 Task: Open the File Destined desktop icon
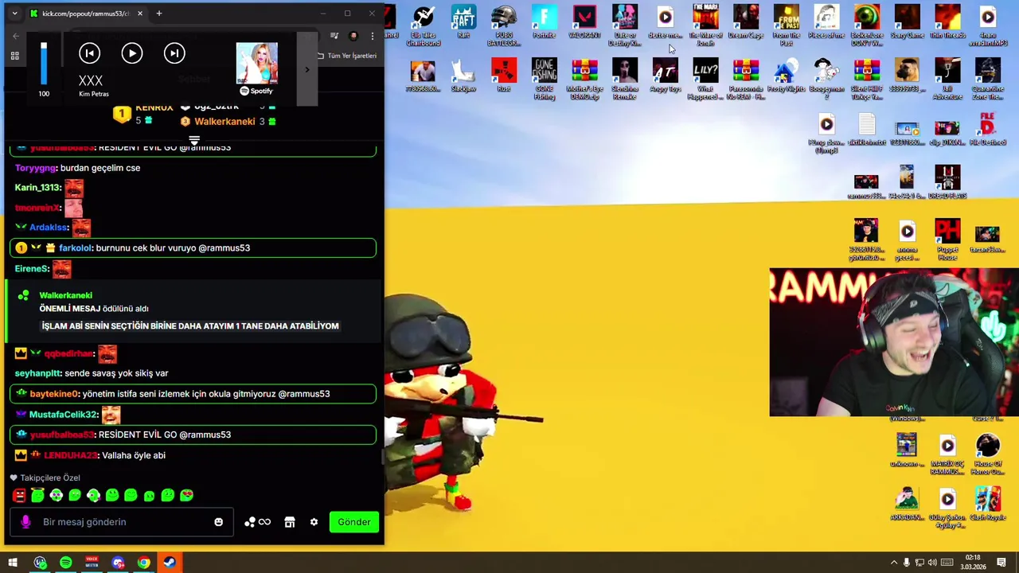988,129
